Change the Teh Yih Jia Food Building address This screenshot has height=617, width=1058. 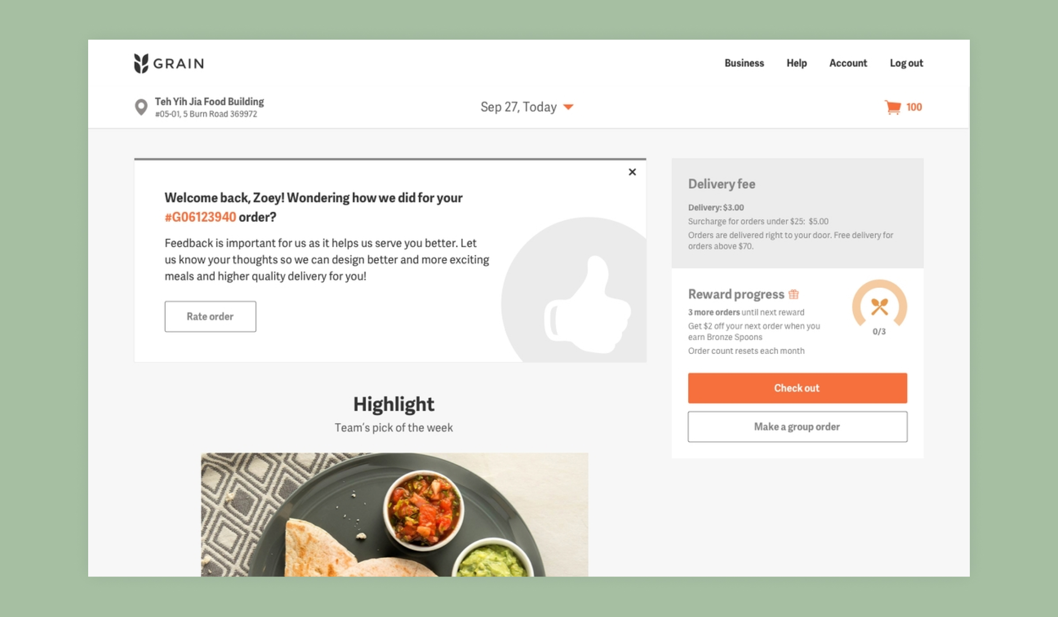(x=209, y=108)
